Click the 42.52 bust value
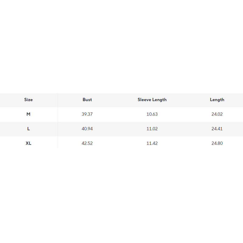Screen dimensions: 243x243 tap(87, 143)
